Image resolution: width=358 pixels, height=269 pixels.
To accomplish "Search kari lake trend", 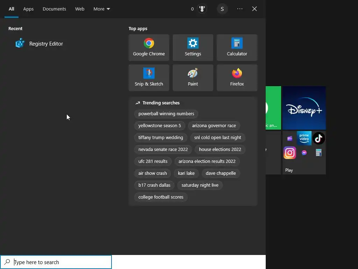I will (186, 173).
